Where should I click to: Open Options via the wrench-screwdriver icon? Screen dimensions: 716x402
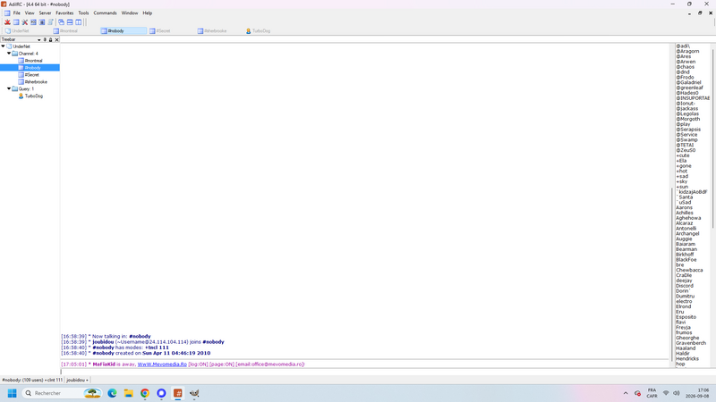[x=25, y=21]
